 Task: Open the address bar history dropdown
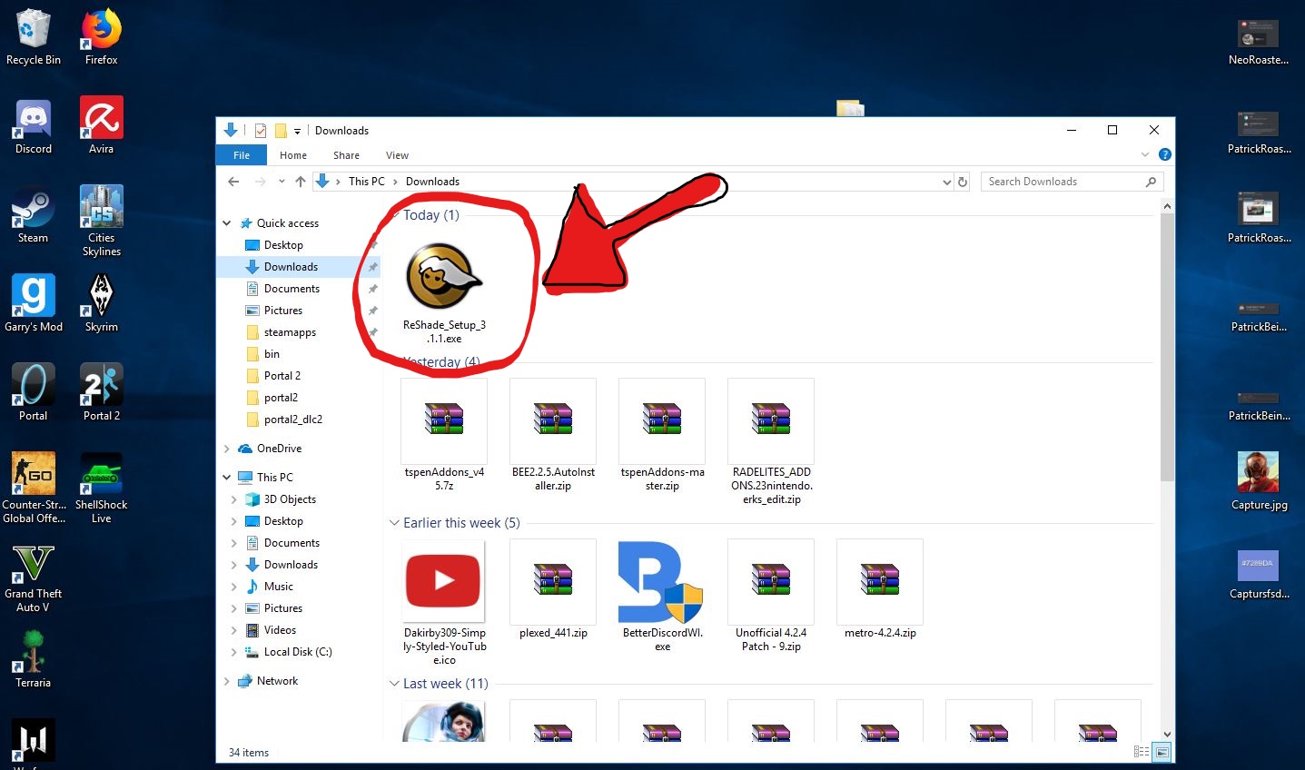tap(946, 182)
